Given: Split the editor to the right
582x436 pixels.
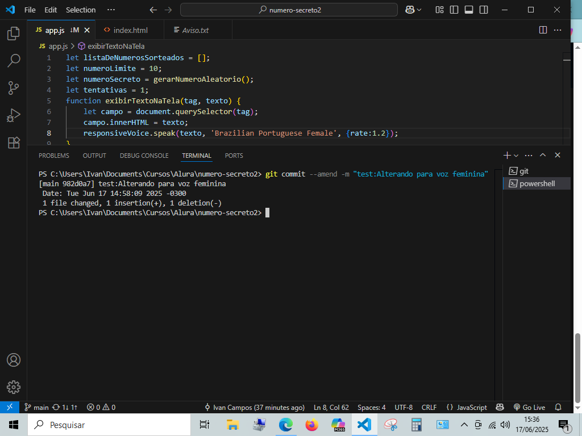Looking at the screenshot, I should (543, 30).
